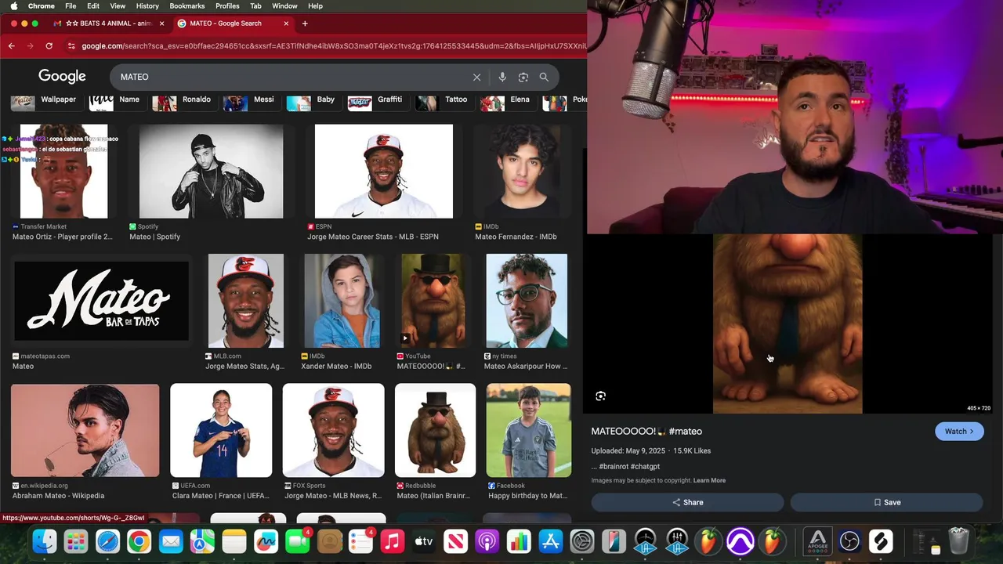Open Clara Mateo UEFA thumbnail

221,430
